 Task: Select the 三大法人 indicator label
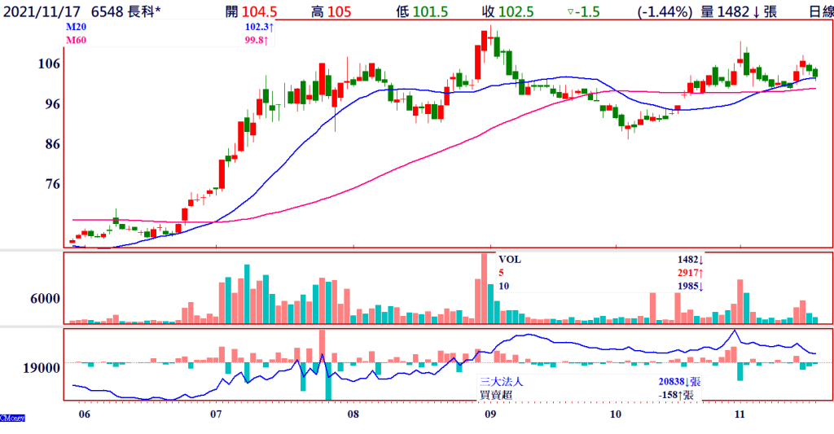click(501, 381)
